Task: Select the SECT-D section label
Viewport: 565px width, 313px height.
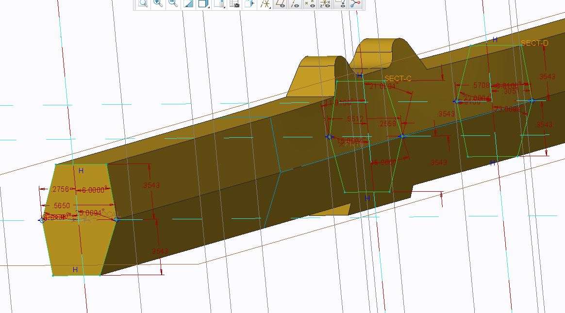Action: [535, 43]
